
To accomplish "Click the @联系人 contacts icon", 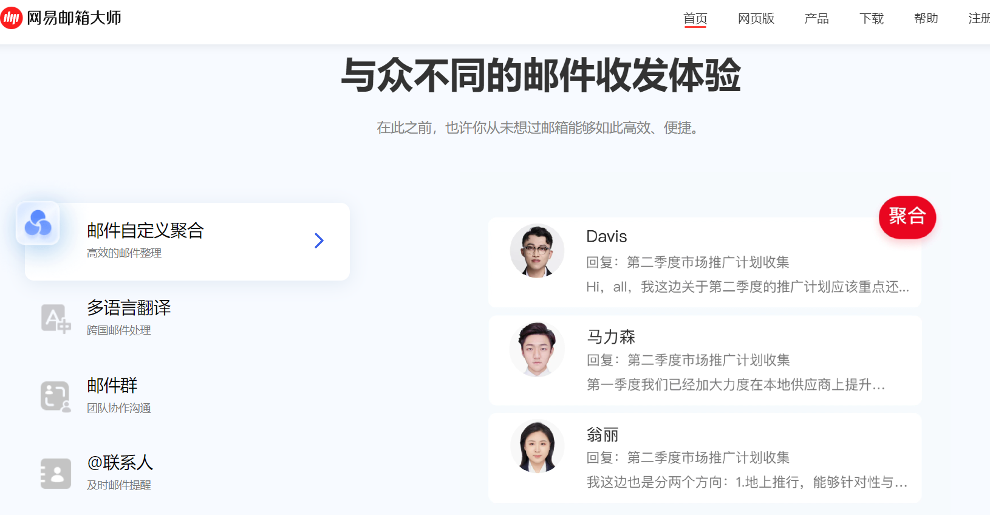I will click(x=55, y=474).
